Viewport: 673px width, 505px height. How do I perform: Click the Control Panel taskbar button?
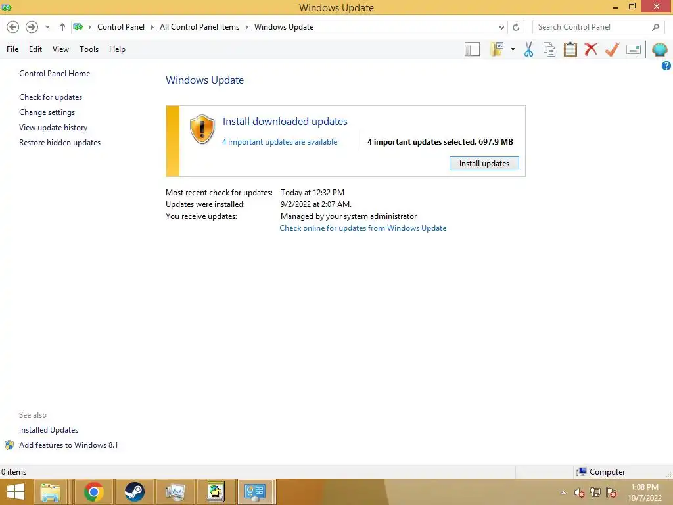tap(255, 492)
